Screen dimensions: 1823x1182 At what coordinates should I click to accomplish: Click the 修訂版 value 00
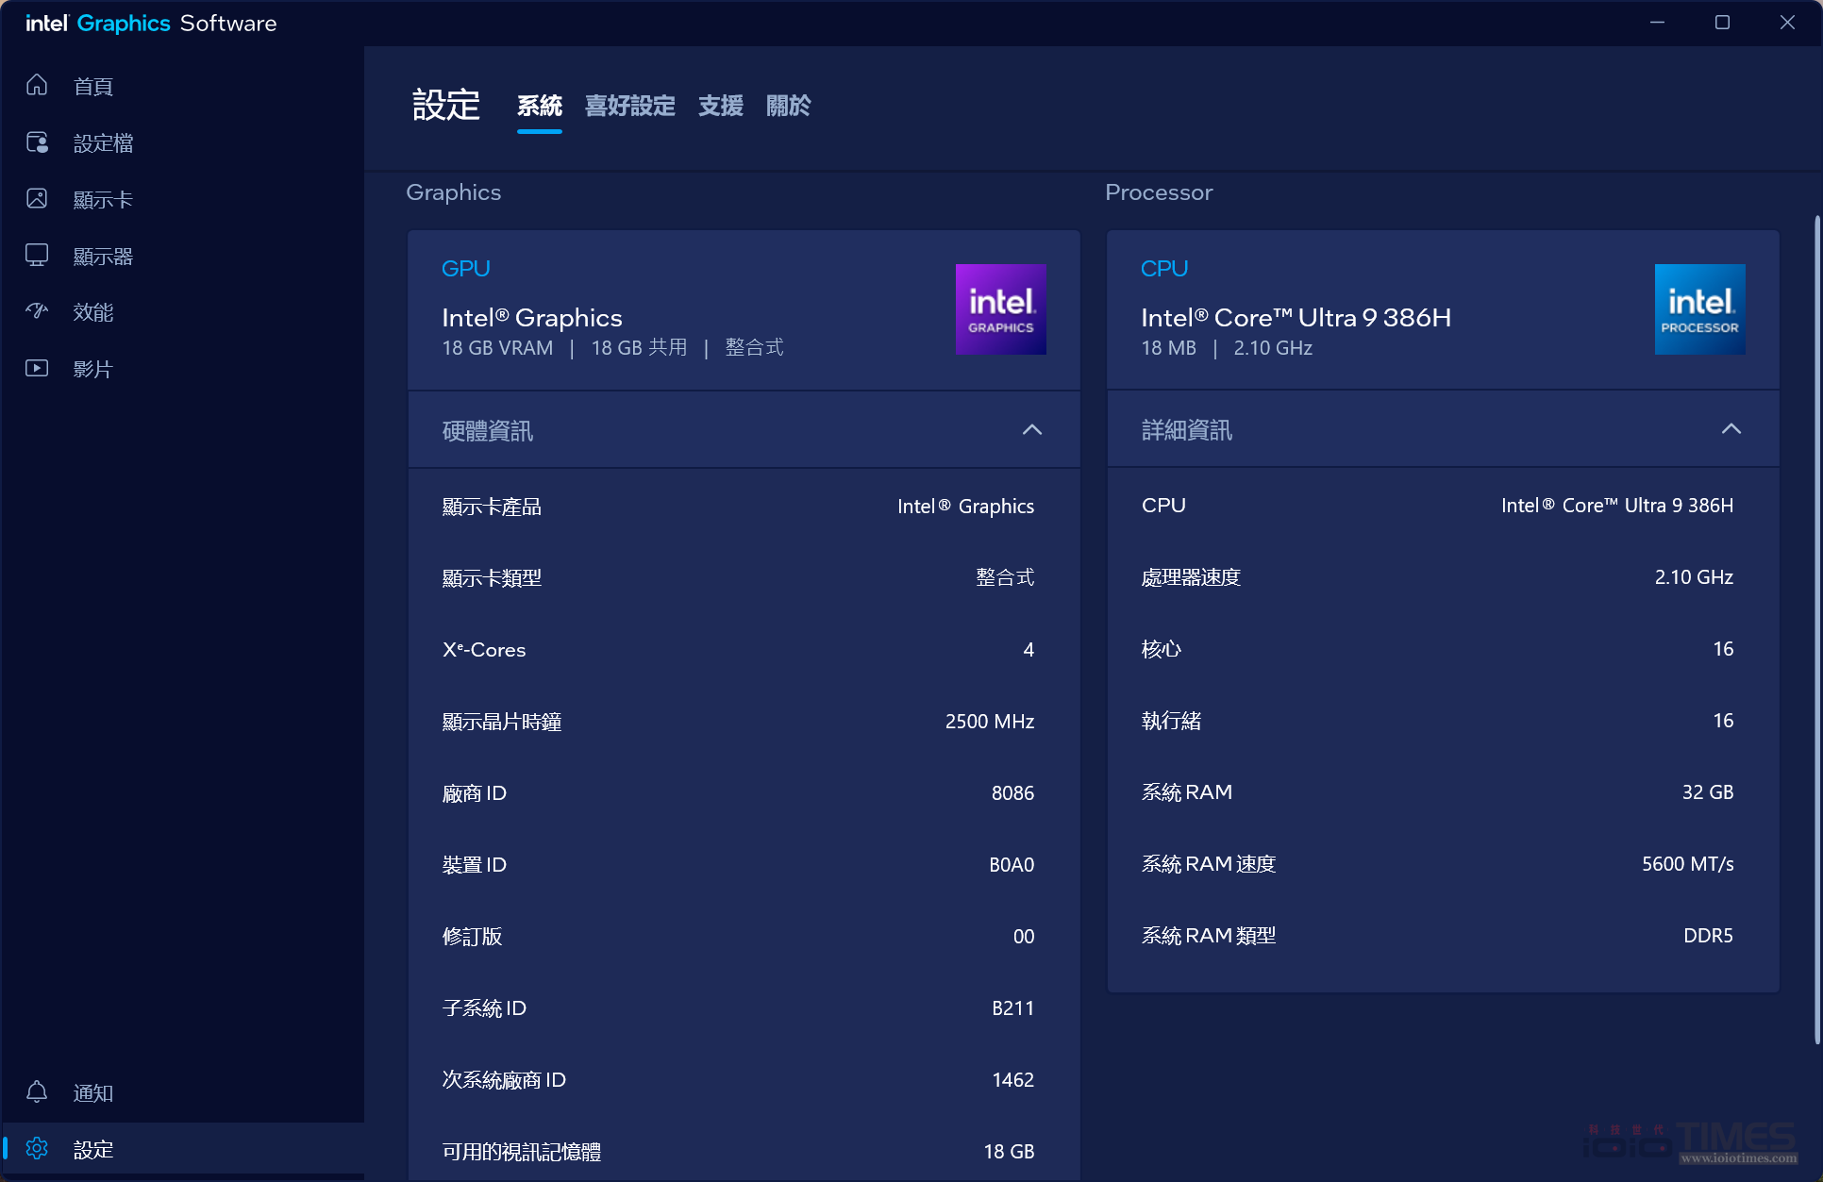click(1024, 937)
